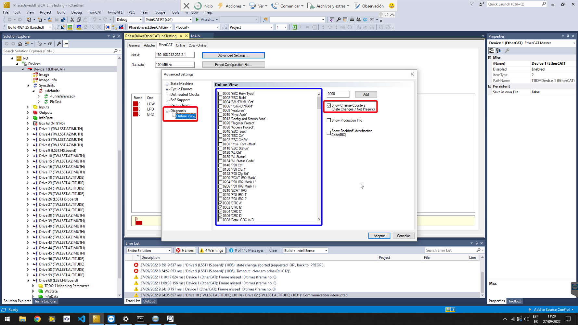Toggle Show Change Counters checkbox
The image size is (578, 325).
point(329,106)
